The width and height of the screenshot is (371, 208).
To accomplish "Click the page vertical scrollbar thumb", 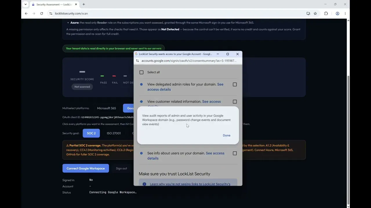I will coord(348,140).
